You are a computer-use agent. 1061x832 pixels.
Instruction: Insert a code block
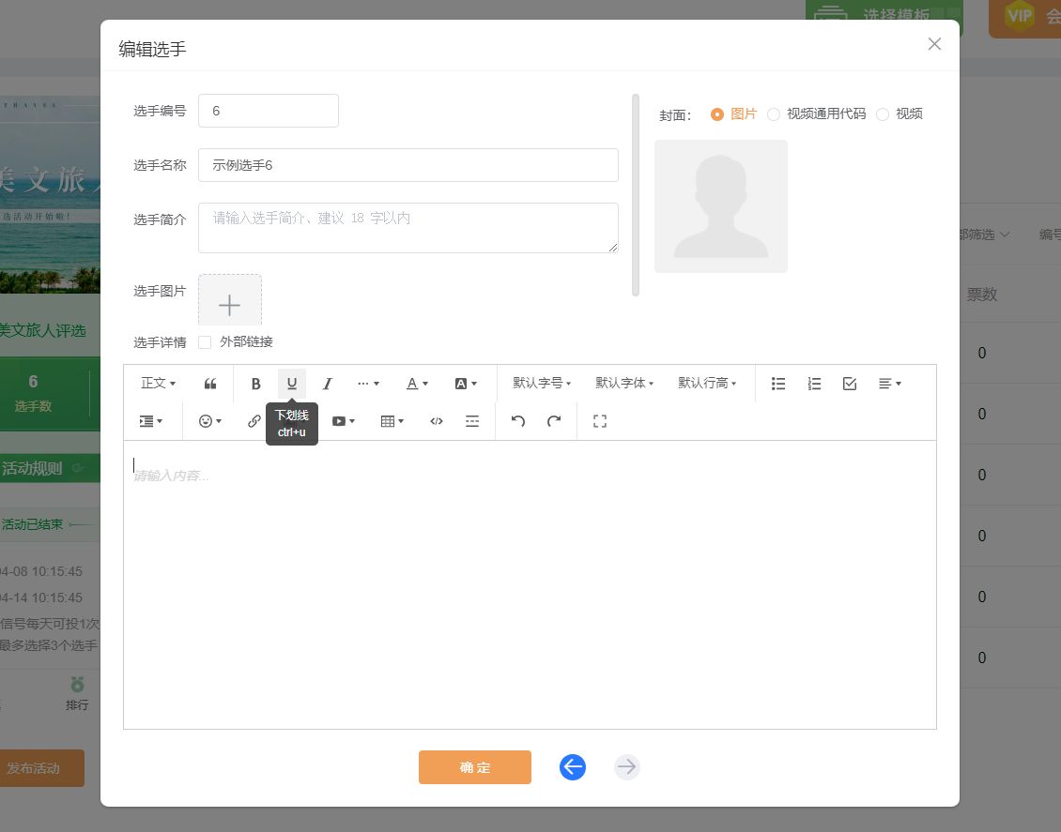437,421
